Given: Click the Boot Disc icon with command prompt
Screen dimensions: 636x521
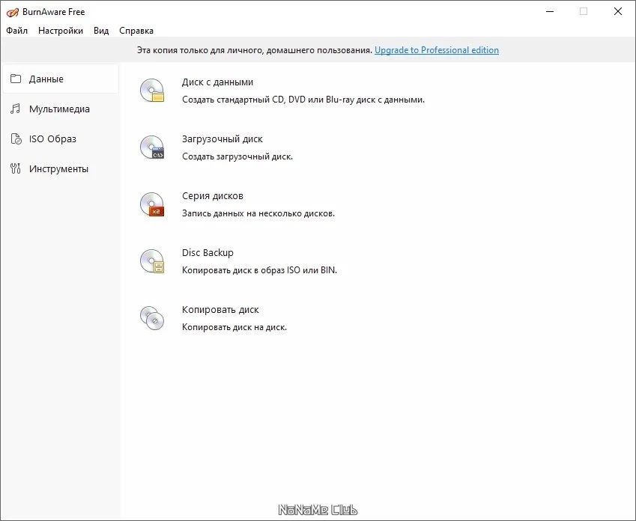Looking at the screenshot, I should (152, 147).
